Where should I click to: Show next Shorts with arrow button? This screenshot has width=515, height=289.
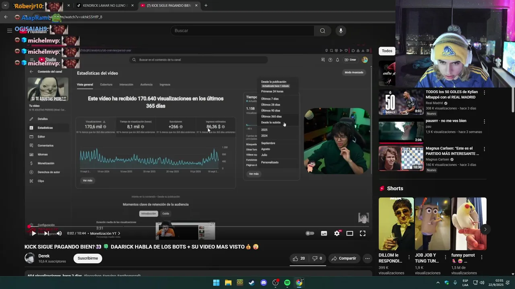pos(485,230)
